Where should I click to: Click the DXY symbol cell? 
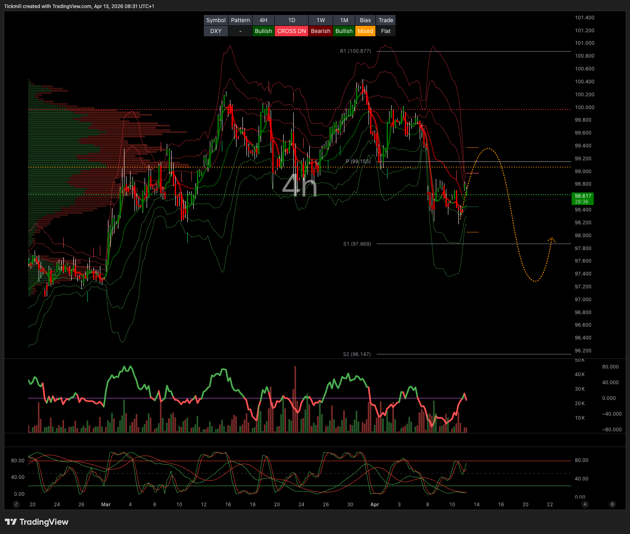(x=216, y=31)
